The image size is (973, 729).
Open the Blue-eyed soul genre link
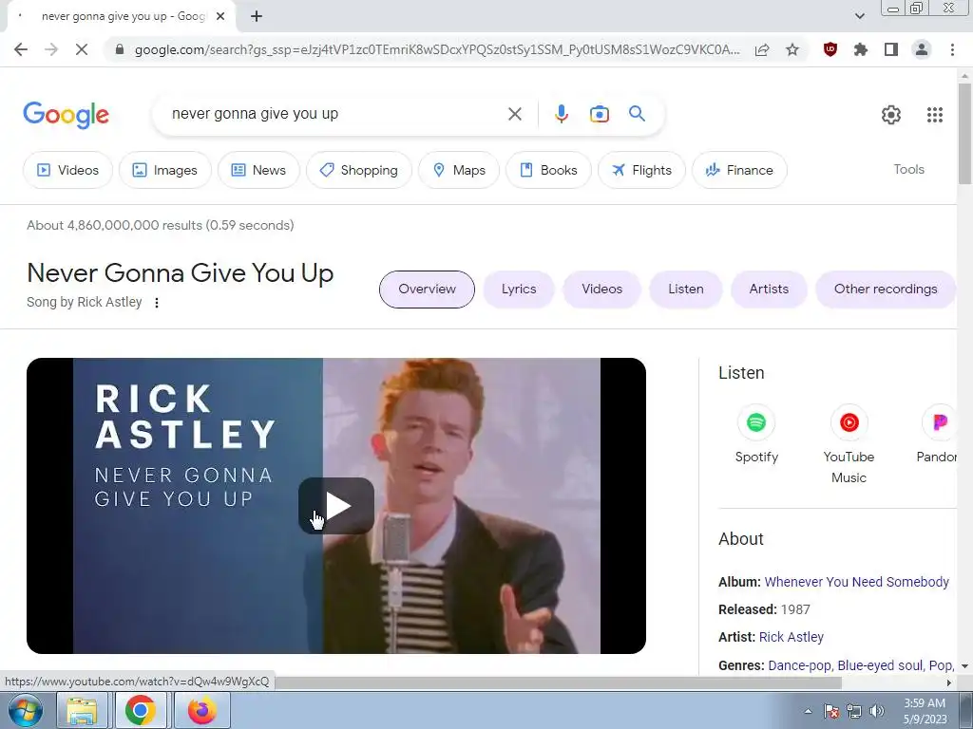879,665
